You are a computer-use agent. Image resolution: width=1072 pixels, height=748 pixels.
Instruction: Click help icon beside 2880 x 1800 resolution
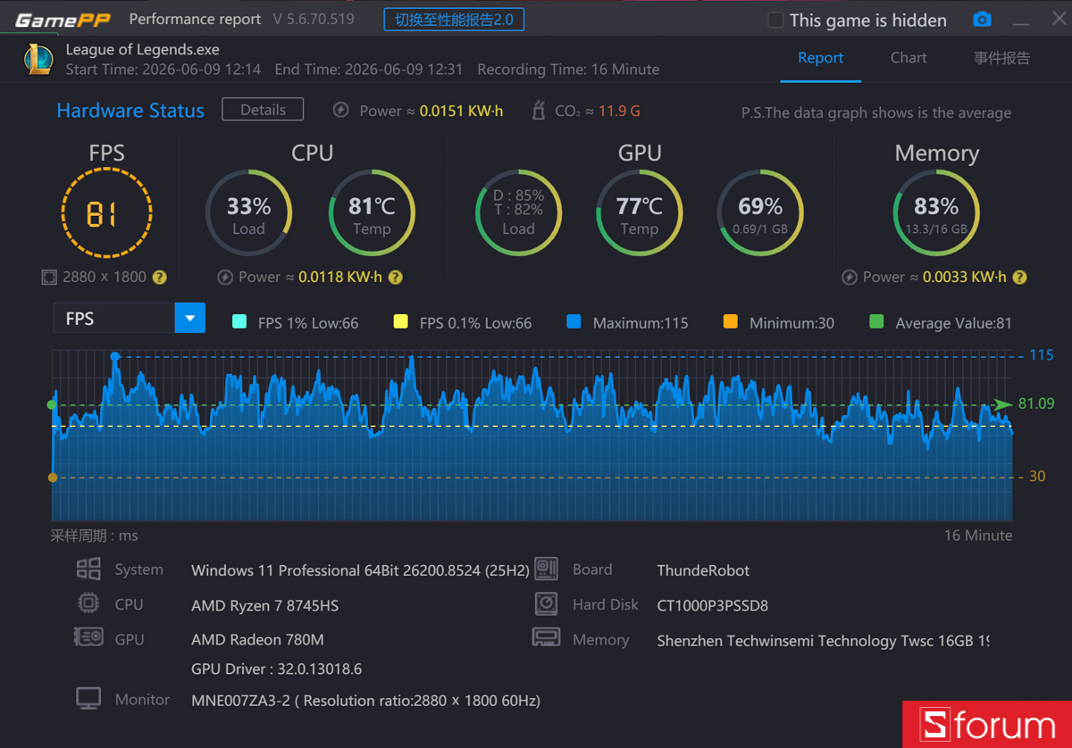coord(160,278)
